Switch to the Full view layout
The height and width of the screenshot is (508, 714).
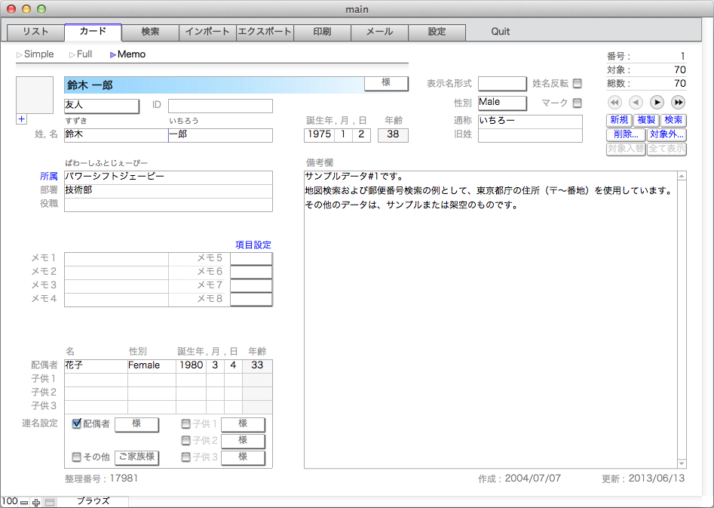pos(79,54)
